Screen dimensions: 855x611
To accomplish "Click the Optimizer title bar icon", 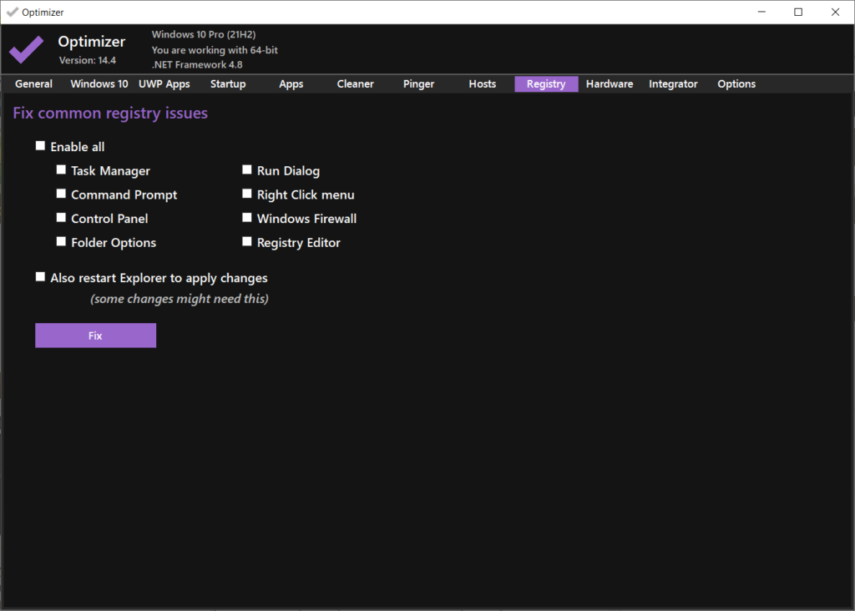I will click(12, 12).
